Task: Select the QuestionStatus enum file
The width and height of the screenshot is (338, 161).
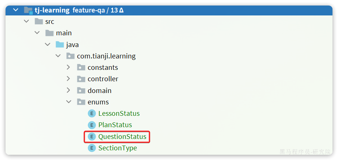Action: pos(122,136)
